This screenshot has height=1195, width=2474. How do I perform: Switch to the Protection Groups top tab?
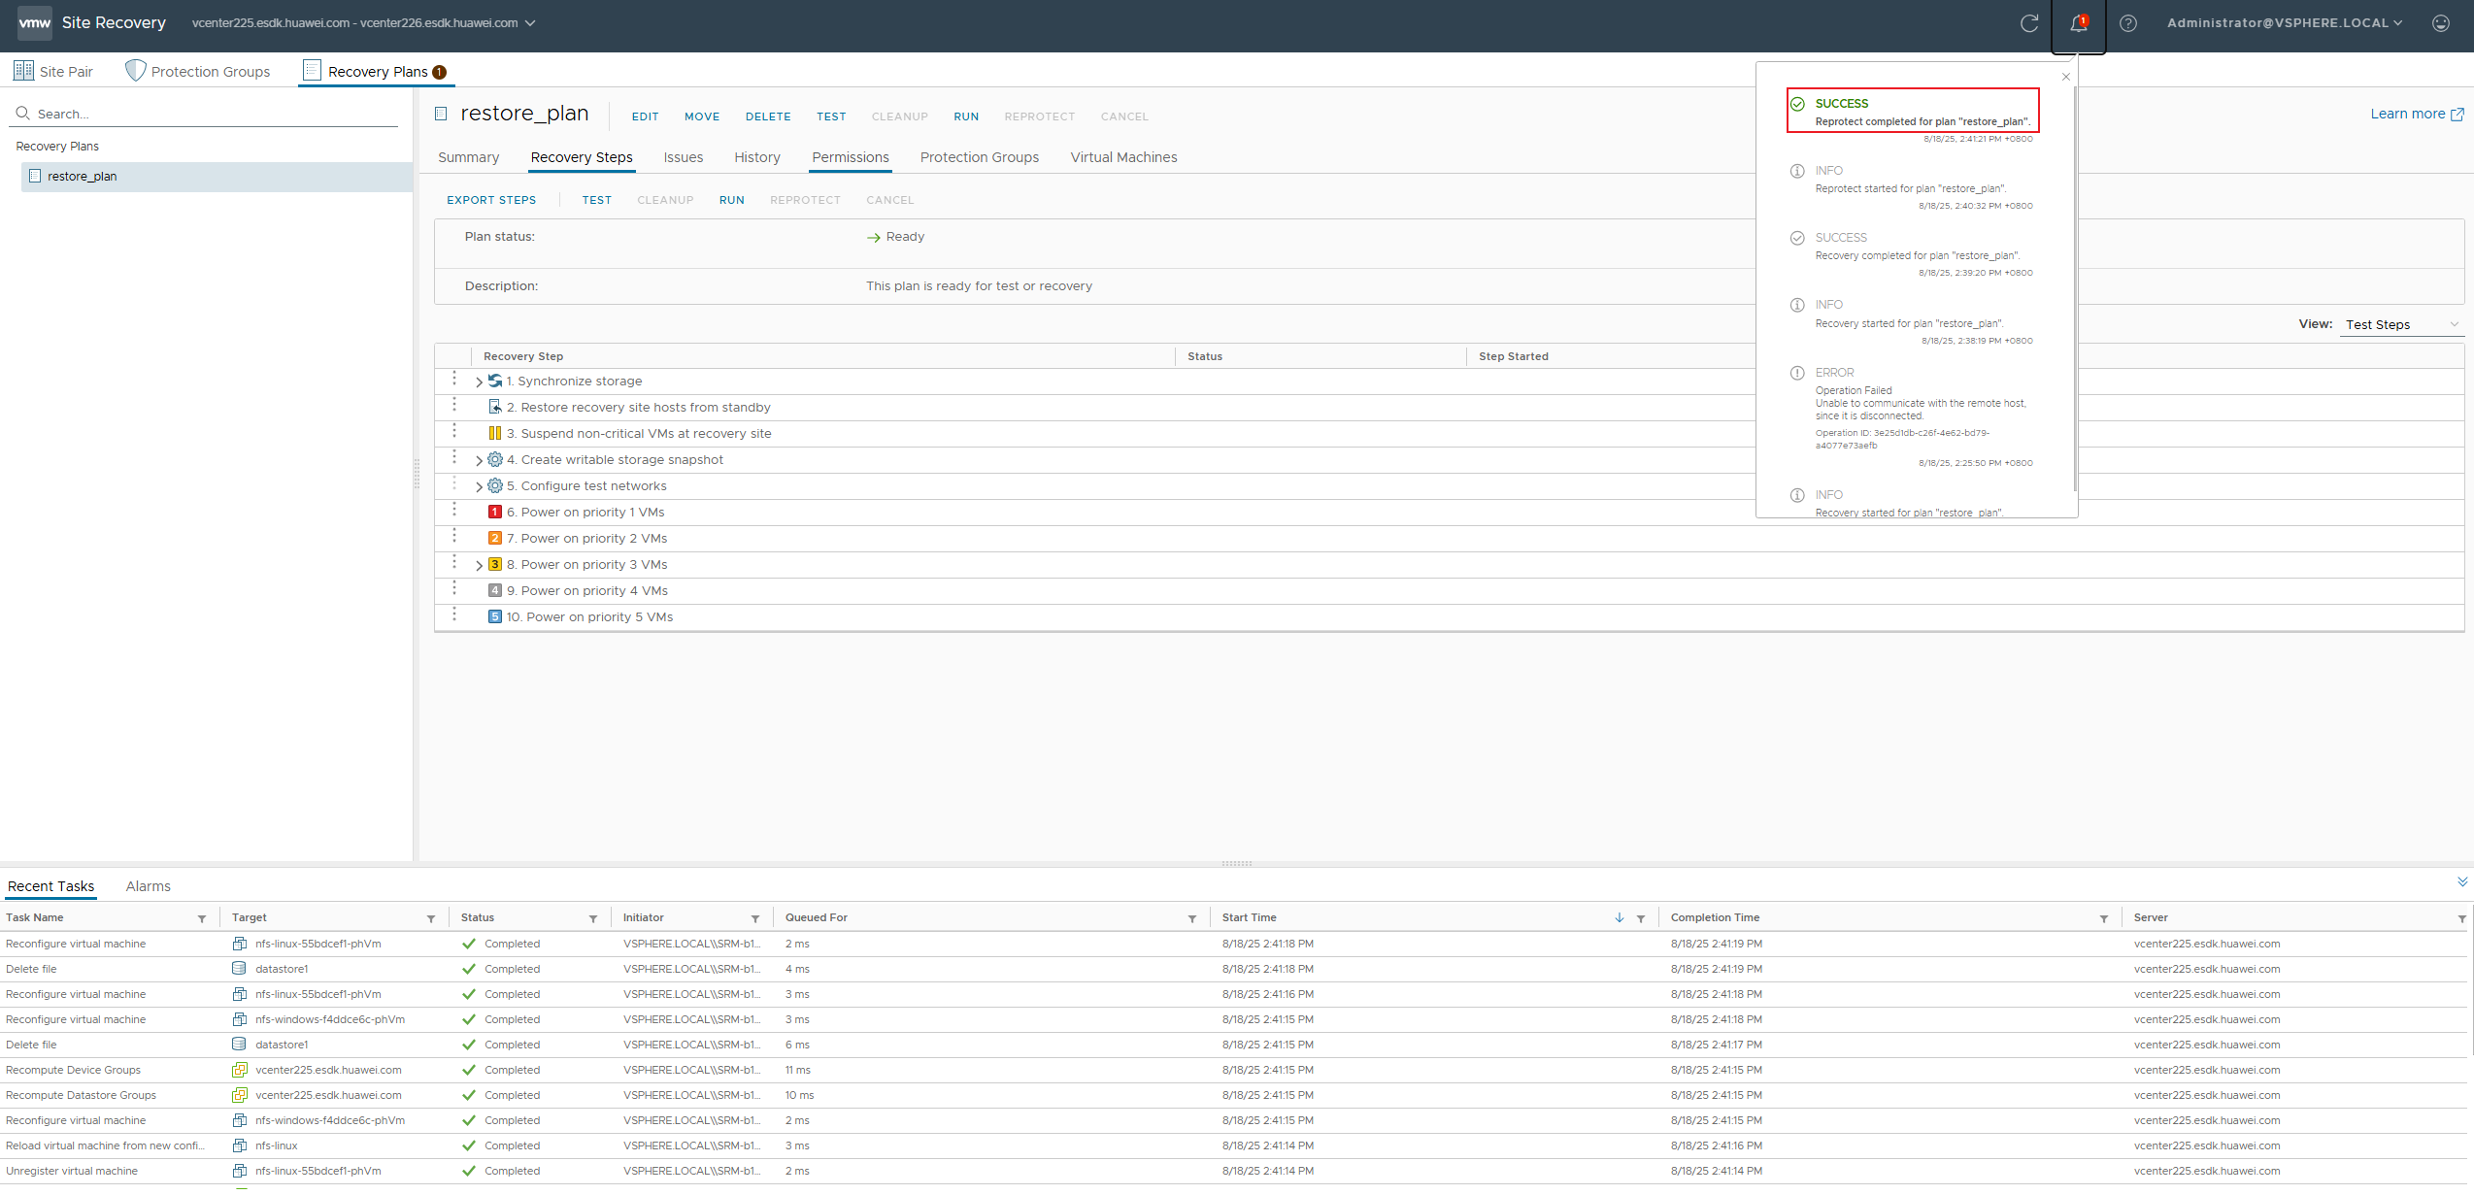click(x=198, y=72)
